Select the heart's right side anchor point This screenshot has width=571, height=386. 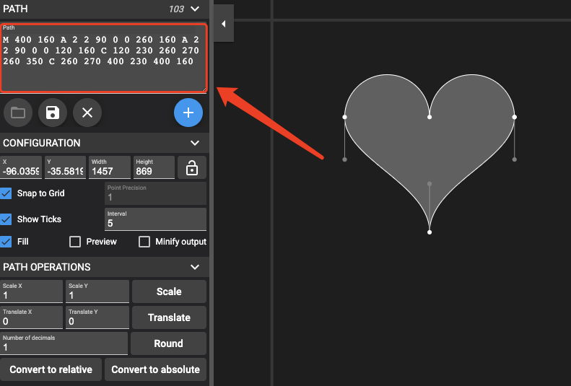coord(515,117)
